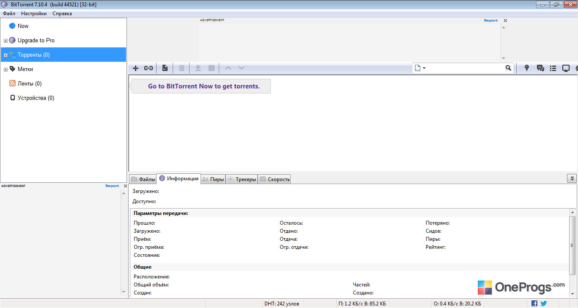Close the sidebar advertisement panel

point(125,186)
